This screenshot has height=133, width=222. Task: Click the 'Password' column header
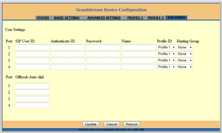[94, 41]
